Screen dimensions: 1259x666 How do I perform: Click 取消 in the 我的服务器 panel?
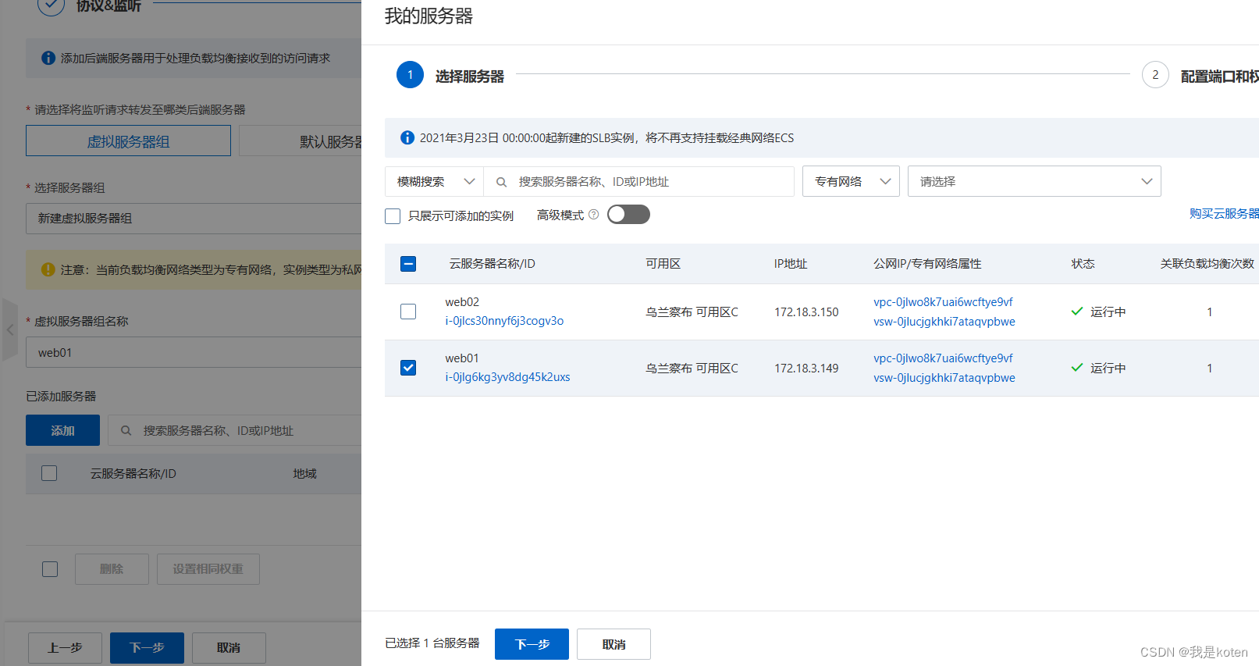613,644
